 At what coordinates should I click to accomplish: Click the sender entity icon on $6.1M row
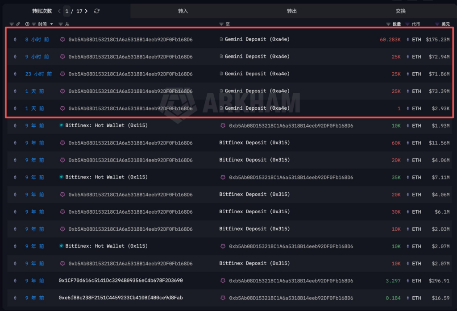pyautogui.click(x=62, y=211)
